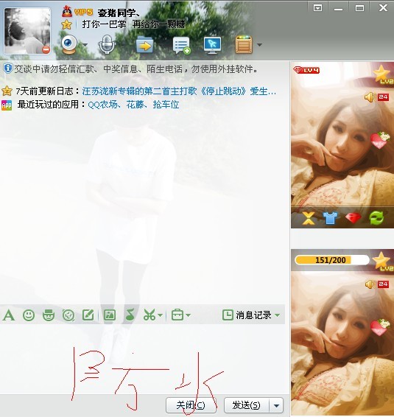394x417 pixels.
Task: Toggle sound speaker on bottom QQ show
Action: (370, 284)
